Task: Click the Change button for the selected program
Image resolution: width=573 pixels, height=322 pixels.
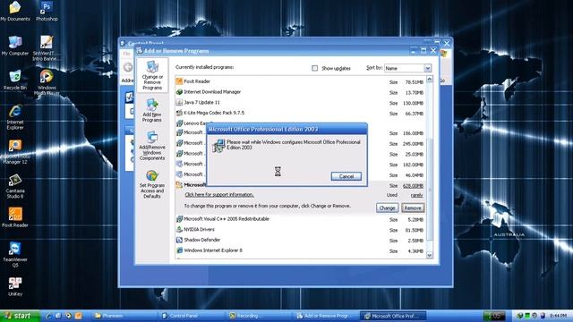Action: pos(387,208)
